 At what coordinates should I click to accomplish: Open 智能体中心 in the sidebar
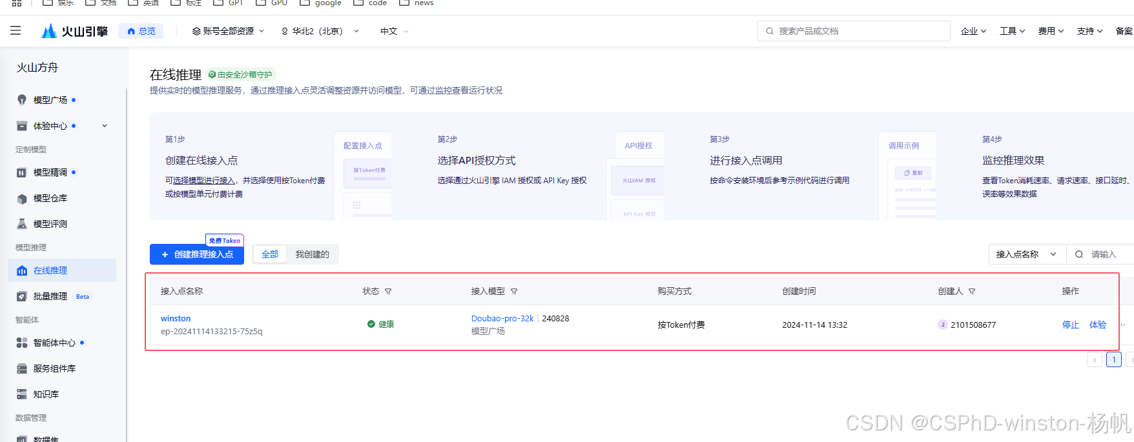click(x=55, y=343)
